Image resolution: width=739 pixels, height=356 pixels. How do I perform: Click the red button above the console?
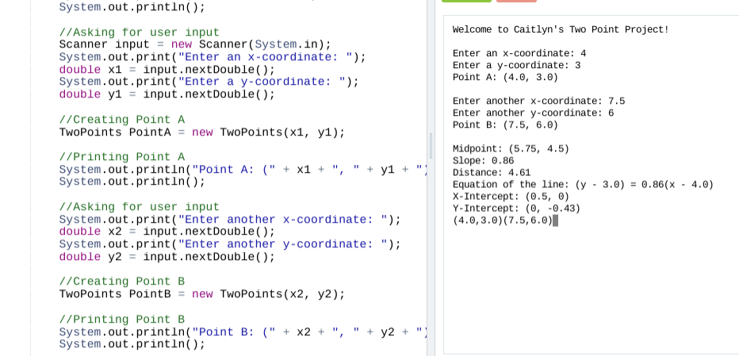tap(516, 1)
